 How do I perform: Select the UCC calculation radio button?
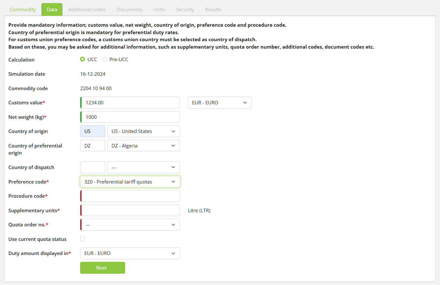pos(83,60)
